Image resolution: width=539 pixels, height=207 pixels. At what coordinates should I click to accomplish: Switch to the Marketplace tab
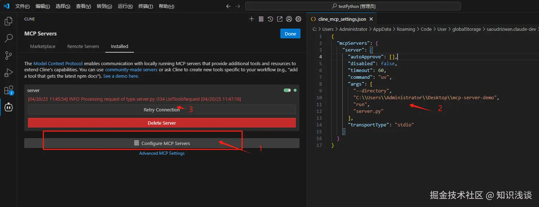coord(43,47)
